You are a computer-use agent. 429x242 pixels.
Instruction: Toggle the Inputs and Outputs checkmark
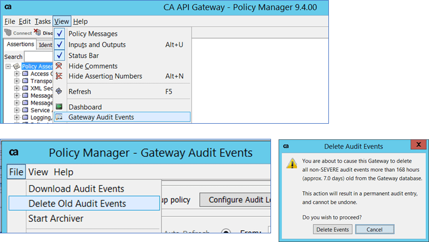(x=59, y=45)
